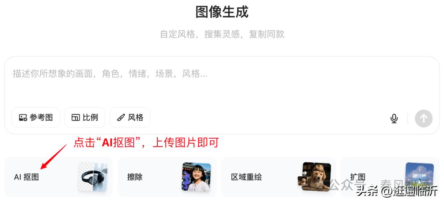This screenshot has width=444, height=203.
Task: Focus the image description prompt field
Action: point(222,82)
